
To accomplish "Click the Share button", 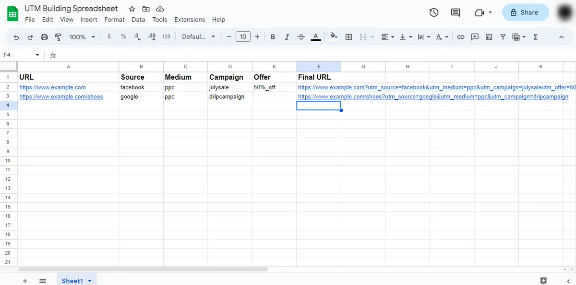I will tap(525, 12).
